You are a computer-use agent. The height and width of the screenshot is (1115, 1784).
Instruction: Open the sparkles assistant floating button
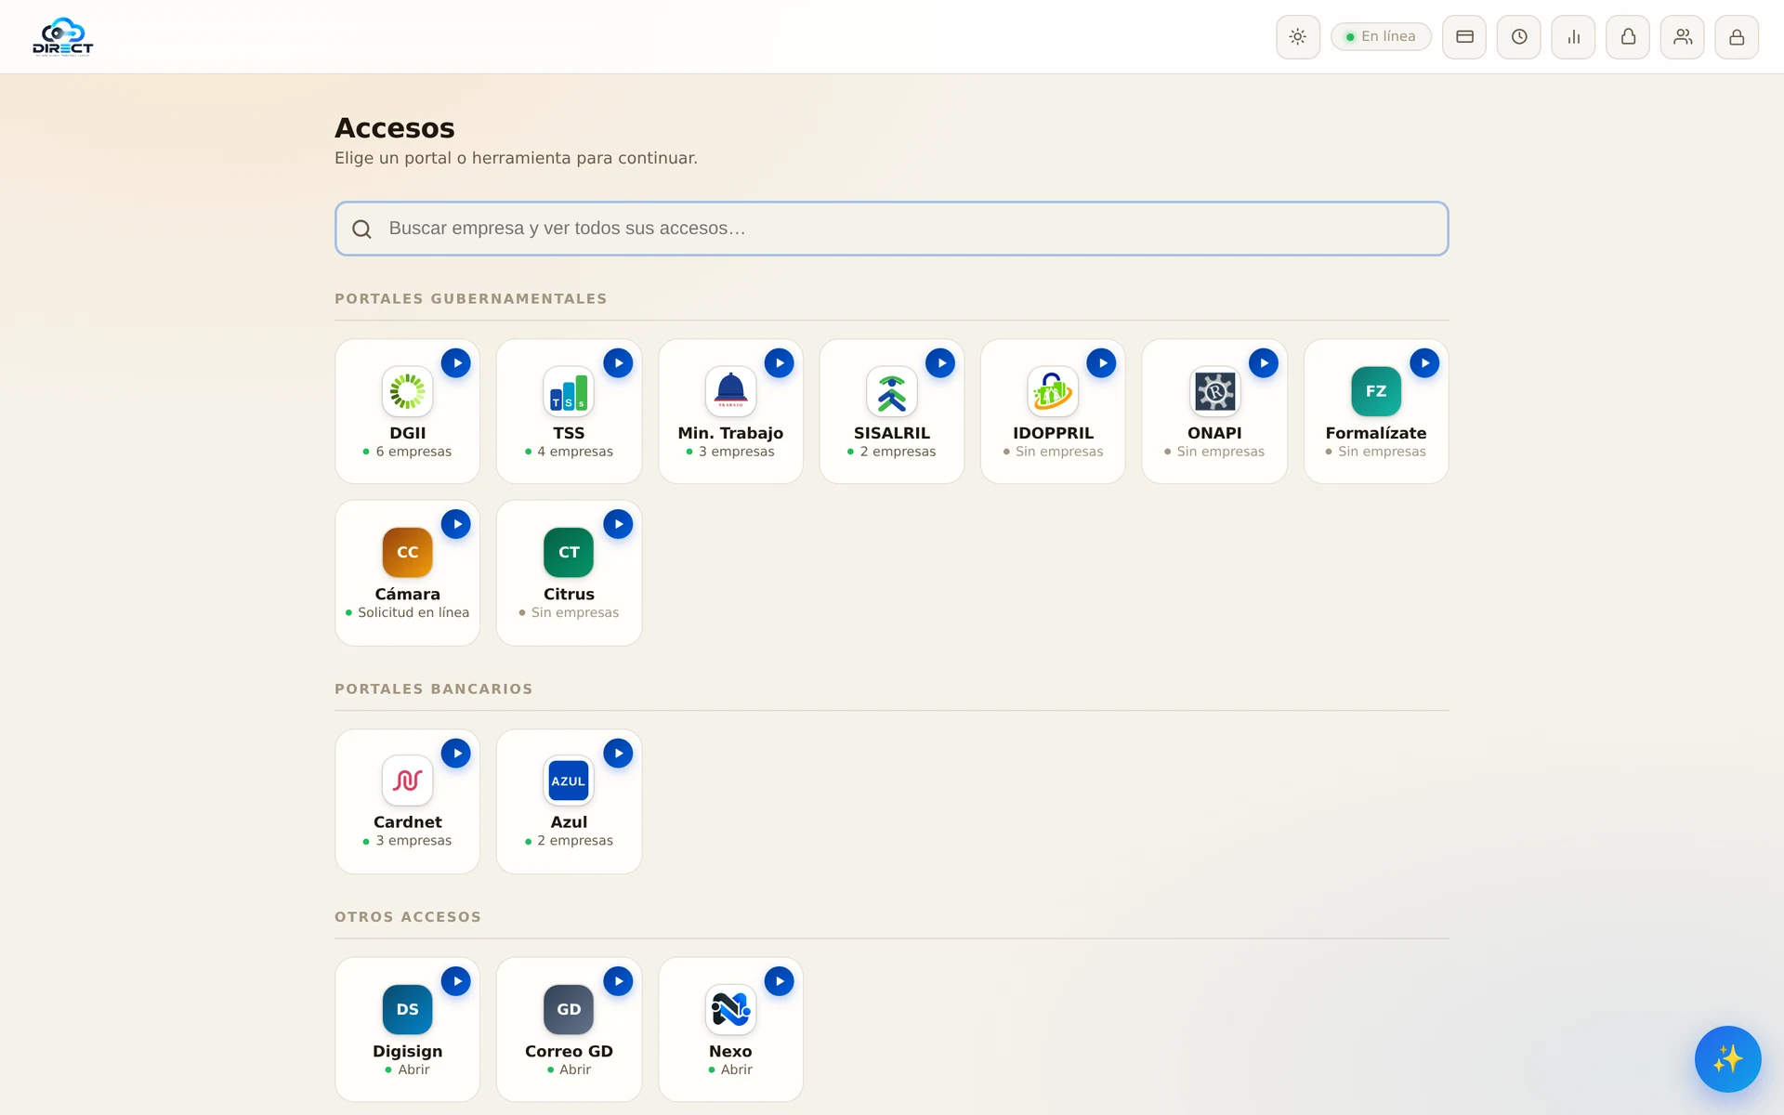[x=1728, y=1059]
